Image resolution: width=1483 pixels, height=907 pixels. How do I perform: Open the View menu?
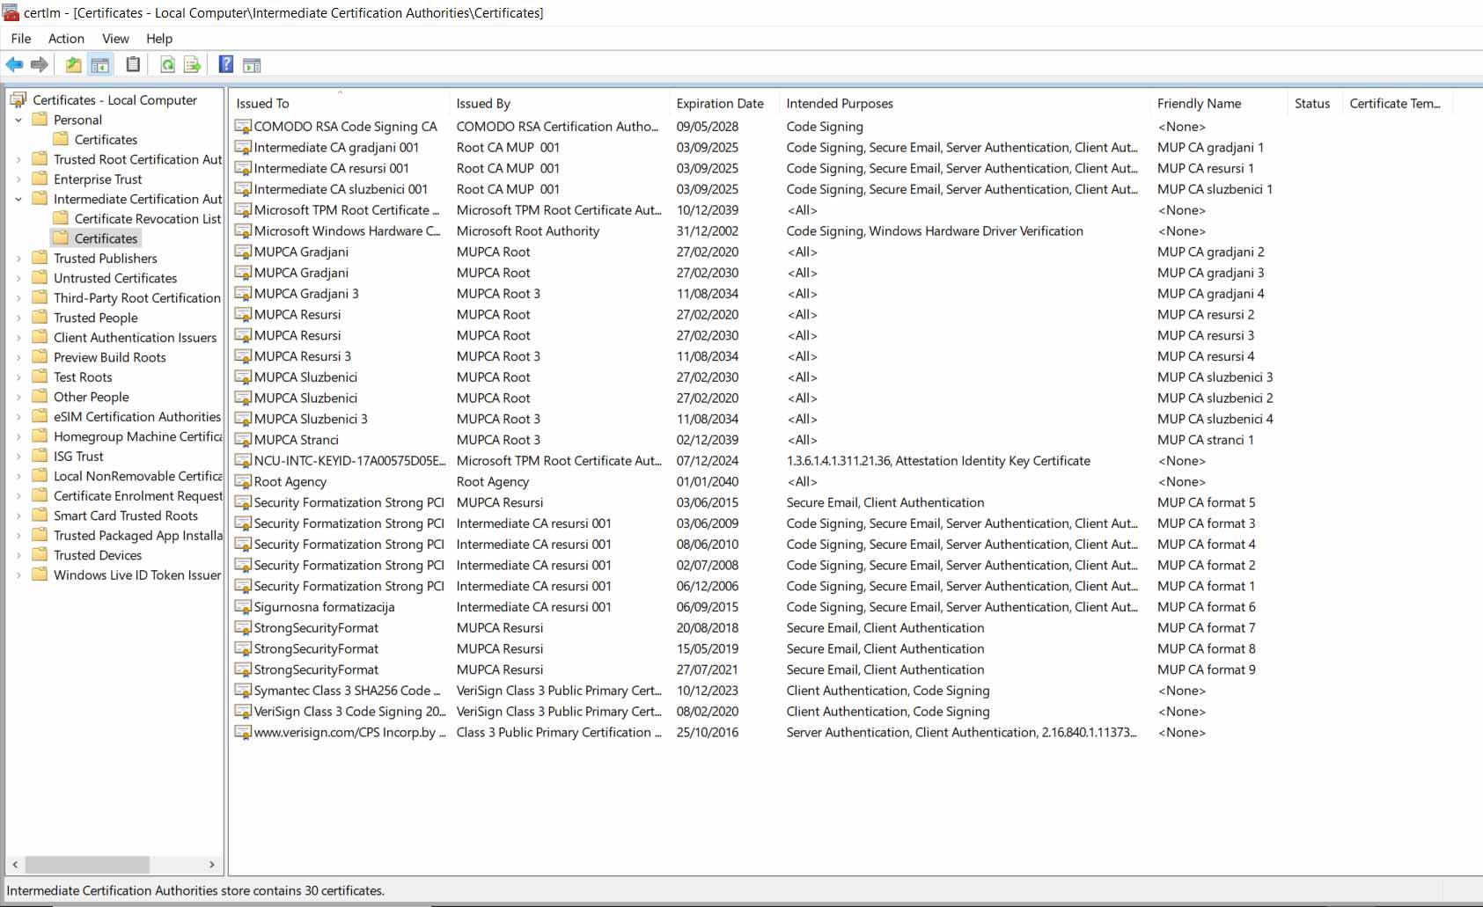(115, 39)
